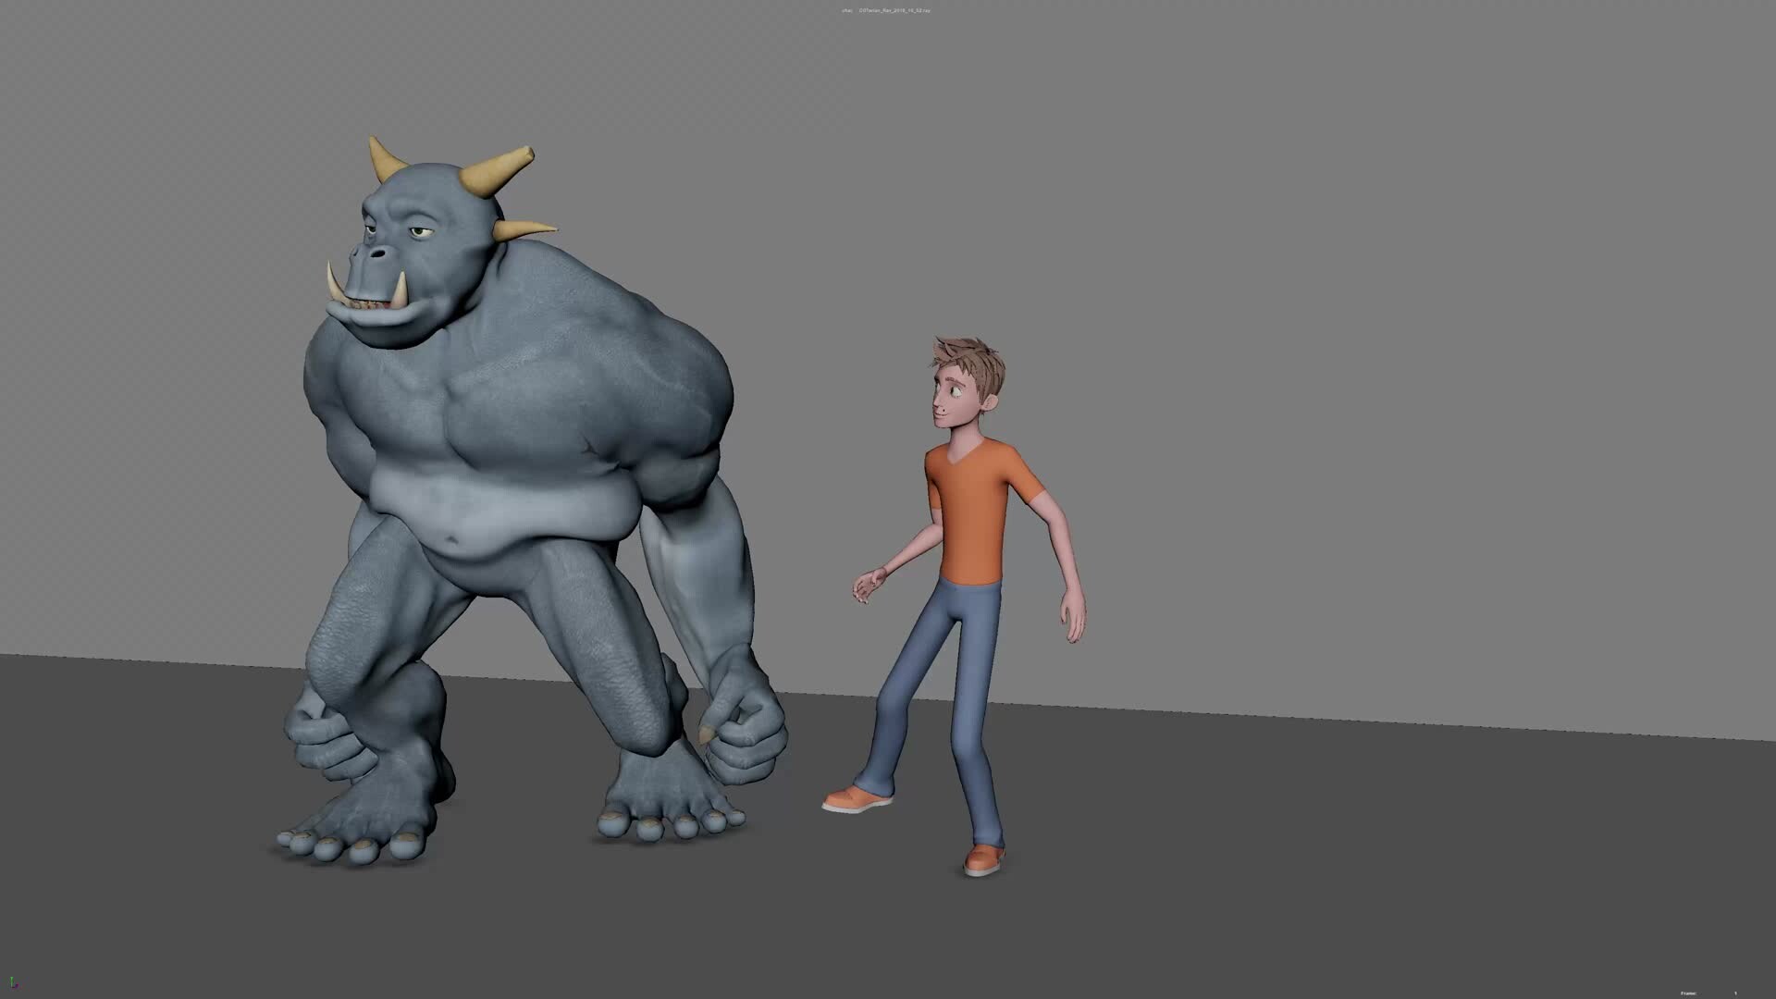
Task: Click the view axis gizmo at bottom-left
Action: click(x=13, y=985)
